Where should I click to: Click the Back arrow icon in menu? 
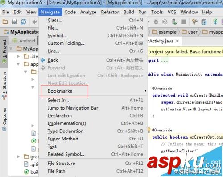43,60
